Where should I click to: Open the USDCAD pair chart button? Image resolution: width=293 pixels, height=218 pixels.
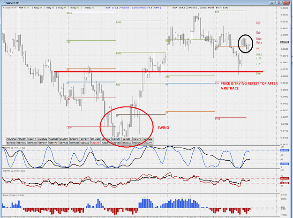[127, 143]
